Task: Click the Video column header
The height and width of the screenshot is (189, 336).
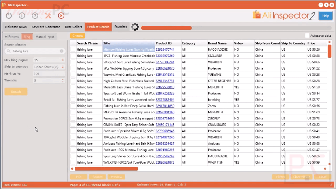Action: click(244, 43)
